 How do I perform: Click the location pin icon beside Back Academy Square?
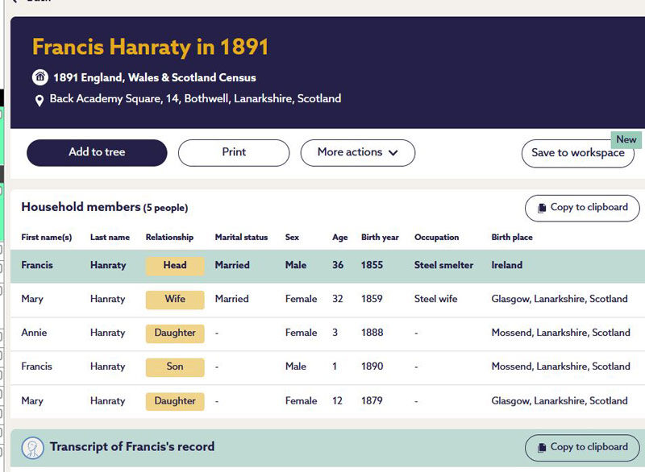(x=41, y=101)
